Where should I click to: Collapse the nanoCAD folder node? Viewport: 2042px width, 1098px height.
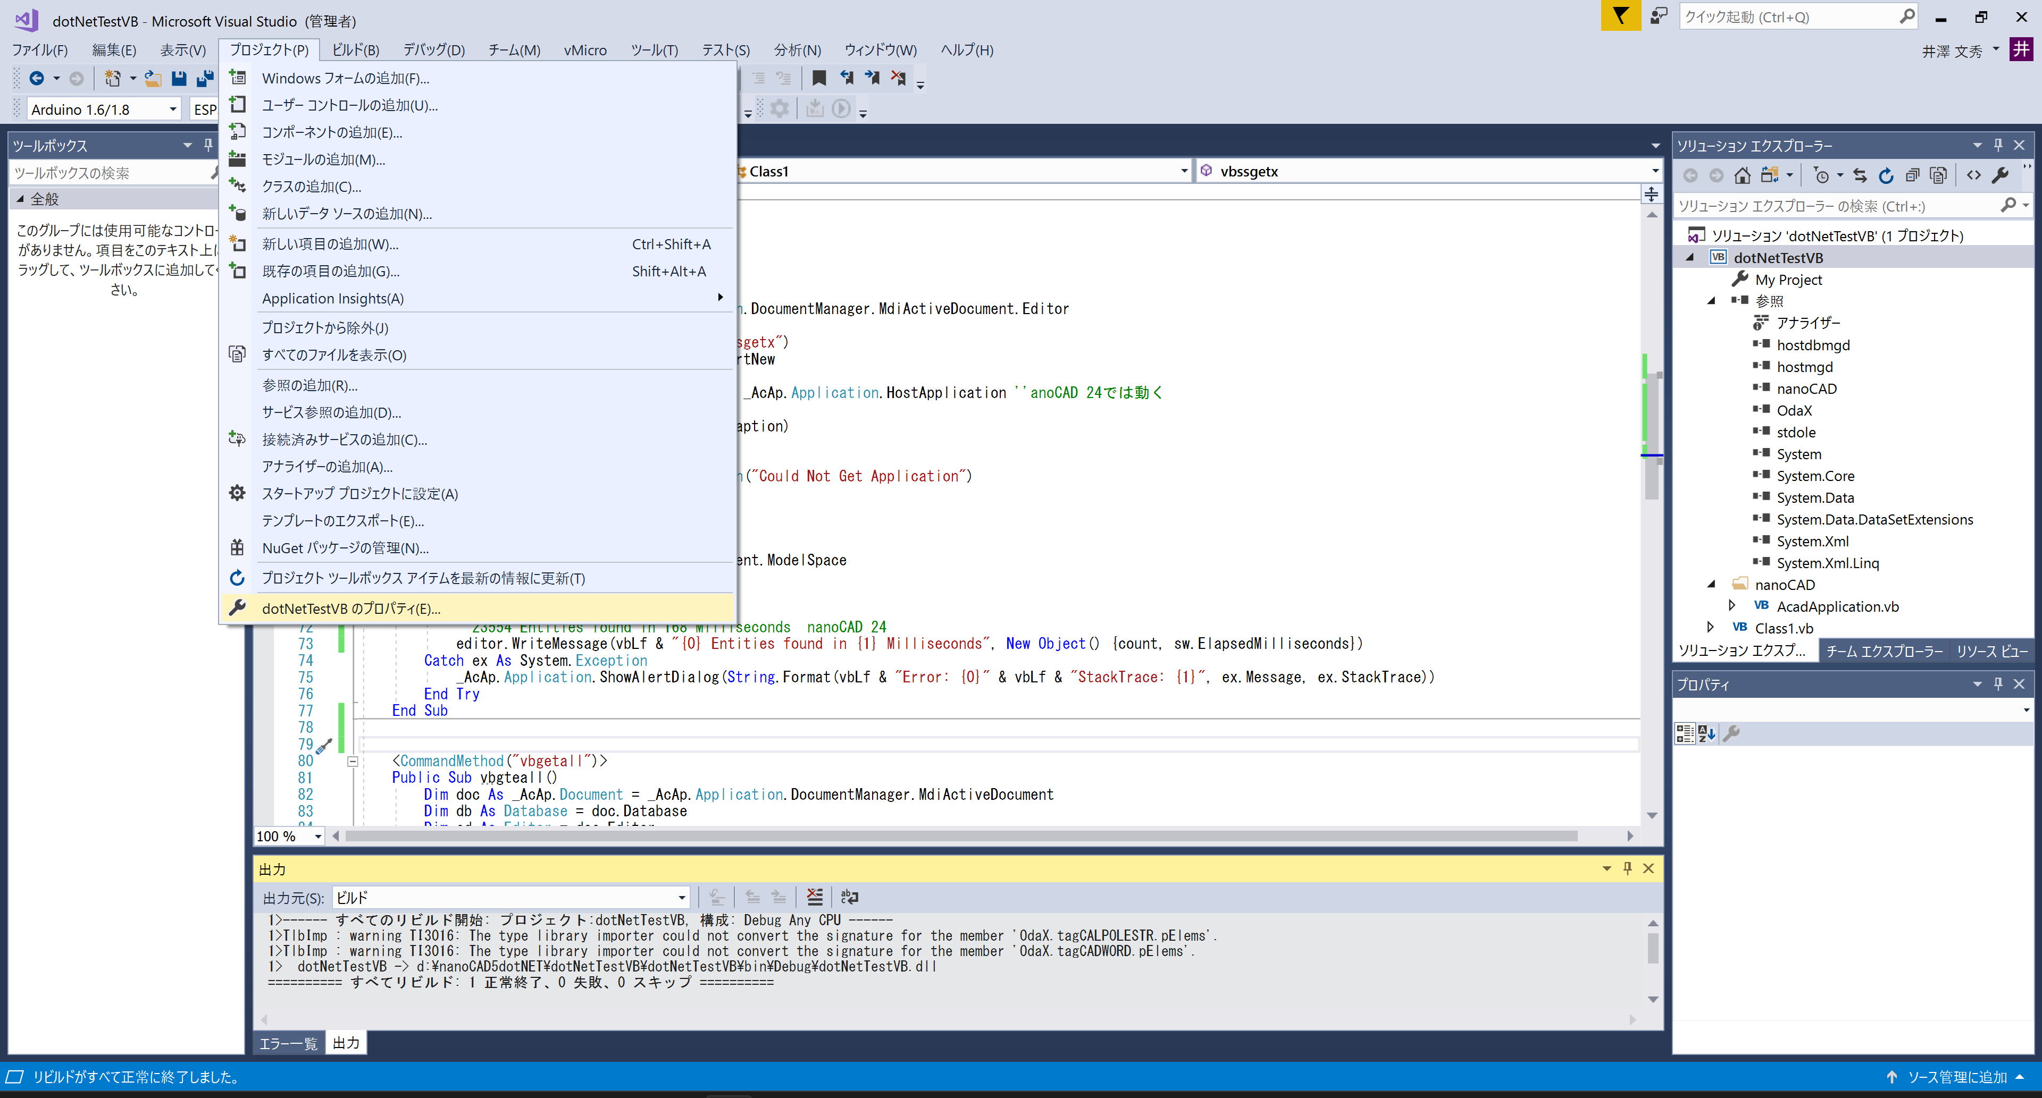(1711, 585)
